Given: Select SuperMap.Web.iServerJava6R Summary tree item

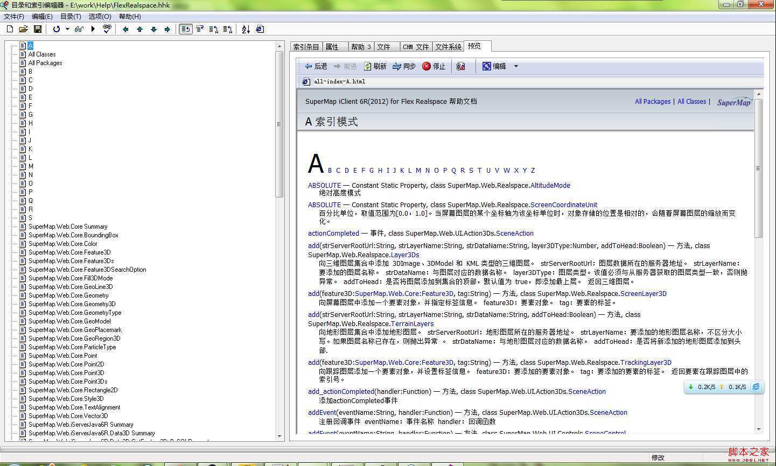Looking at the screenshot, I should (x=81, y=425).
